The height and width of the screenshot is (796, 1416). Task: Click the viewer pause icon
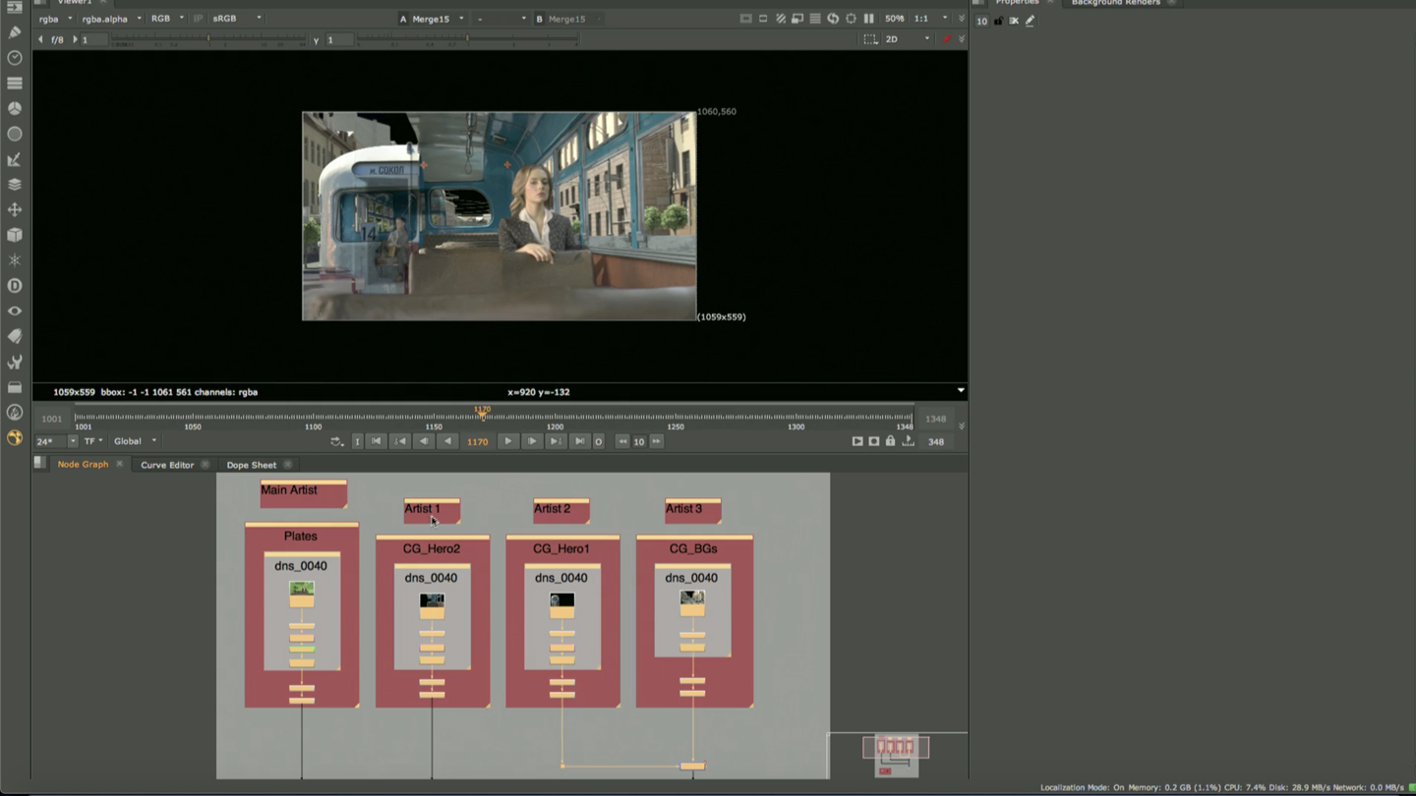click(868, 19)
